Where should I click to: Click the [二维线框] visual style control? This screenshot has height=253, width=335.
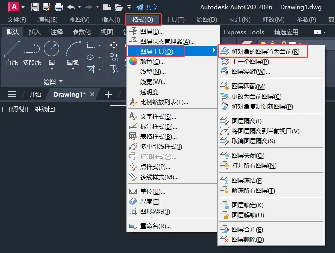41,109
